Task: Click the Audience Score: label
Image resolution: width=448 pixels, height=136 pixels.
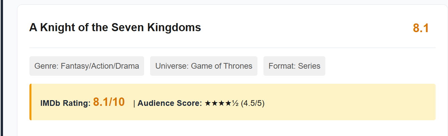Action: pos(170,103)
